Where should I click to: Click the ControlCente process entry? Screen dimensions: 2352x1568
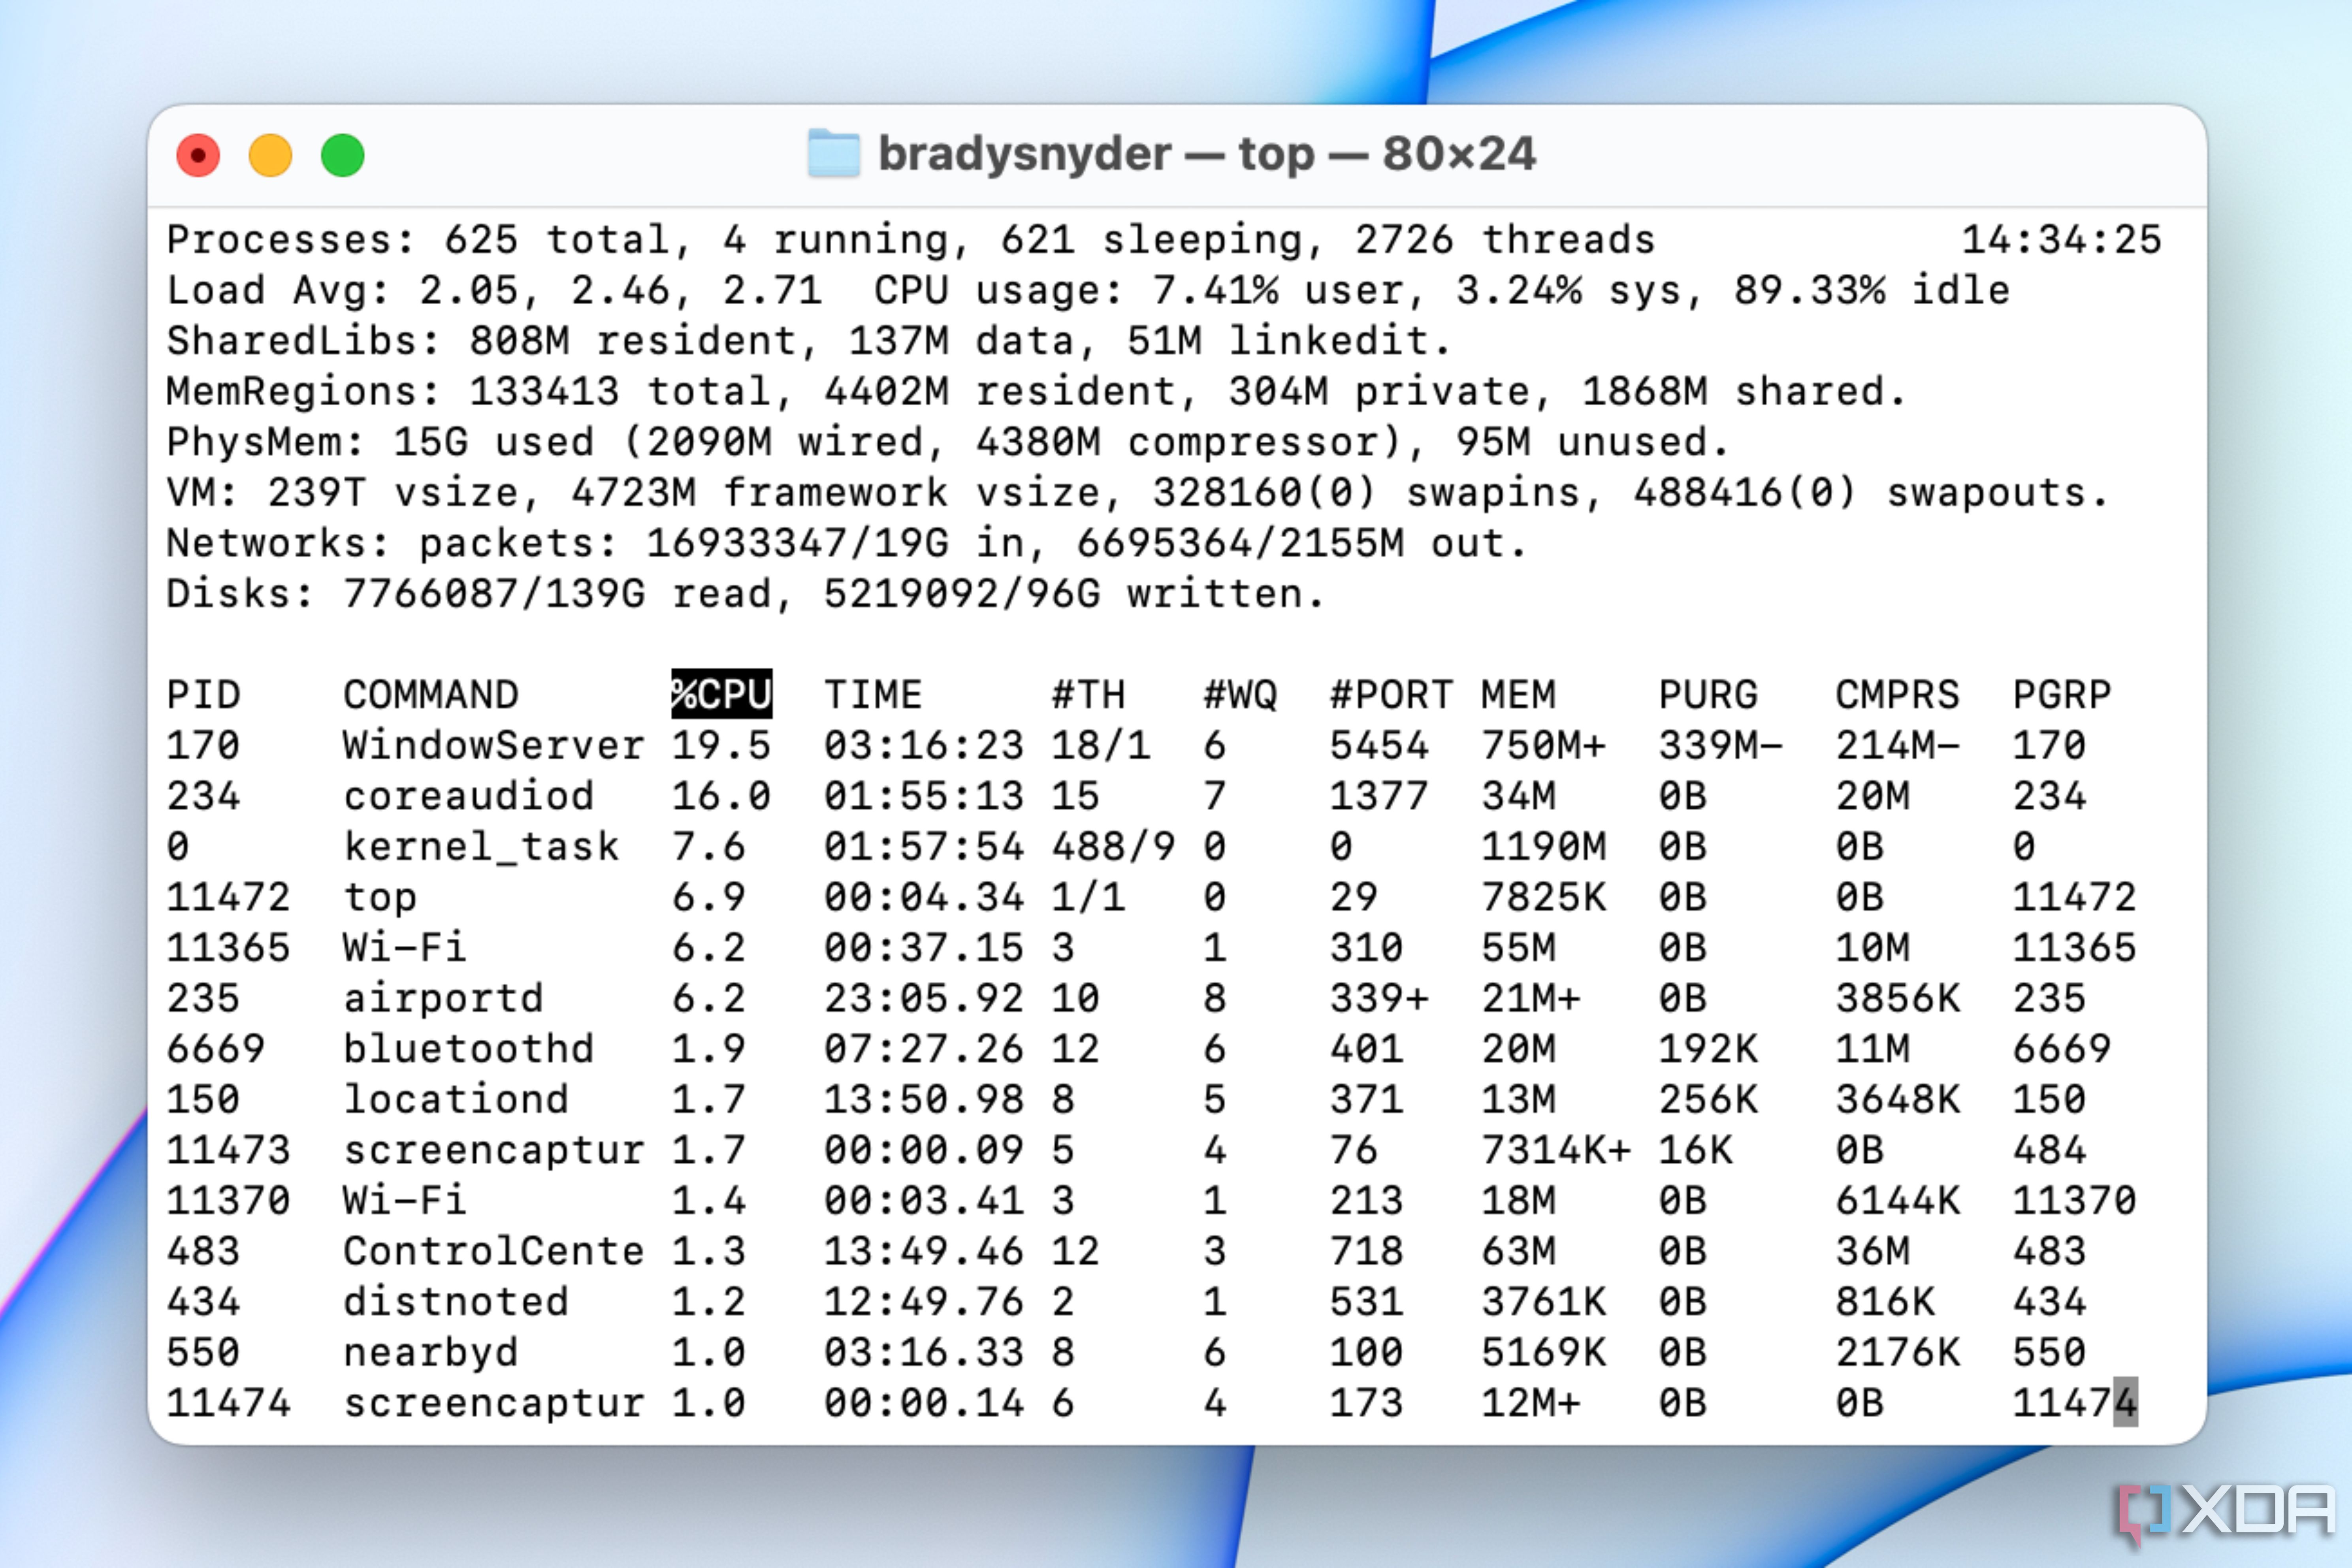pyautogui.click(x=493, y=1251)
